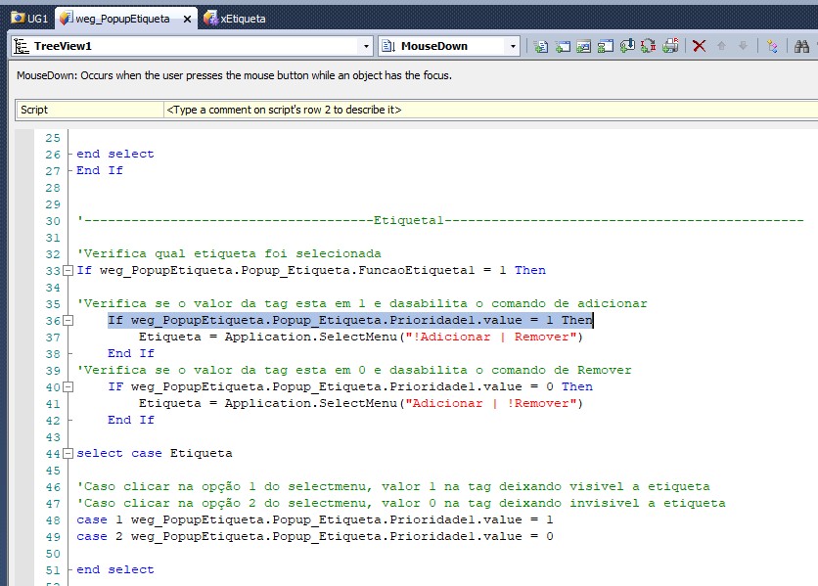Click the add Toggle Value pick icon
This screenshot has height=586, width=818.
point(650,46)
